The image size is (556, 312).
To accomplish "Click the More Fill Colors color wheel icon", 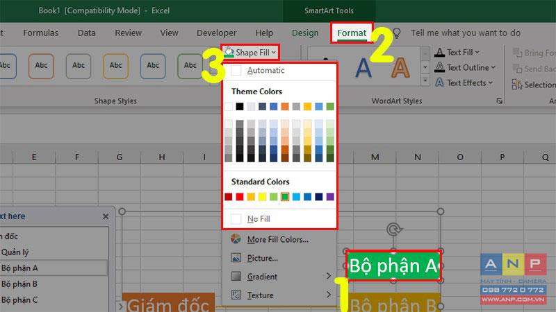I will coord(236,239).
